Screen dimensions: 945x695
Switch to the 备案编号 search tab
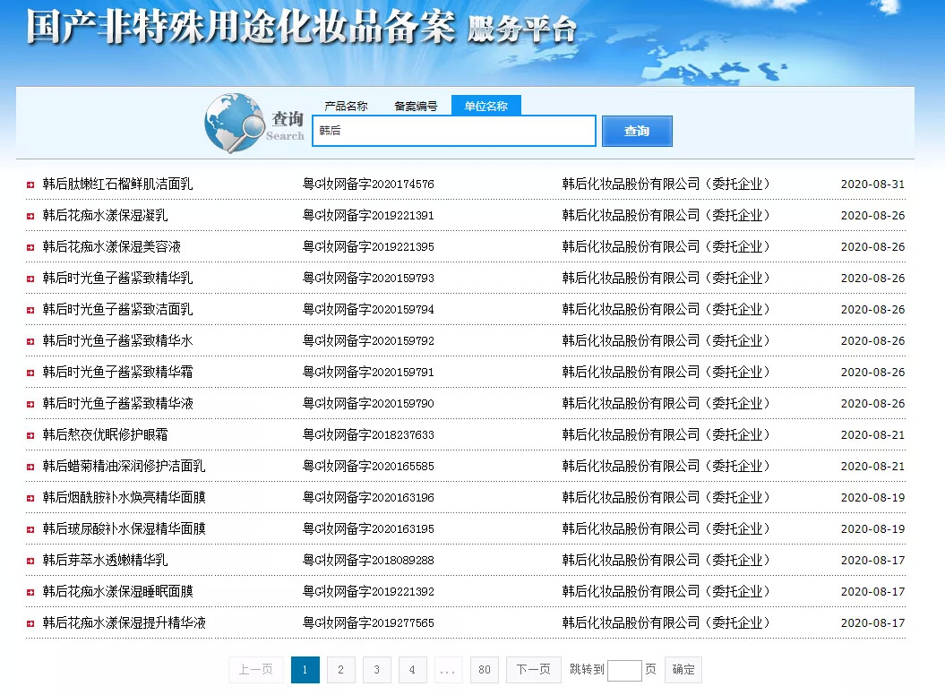416,106
